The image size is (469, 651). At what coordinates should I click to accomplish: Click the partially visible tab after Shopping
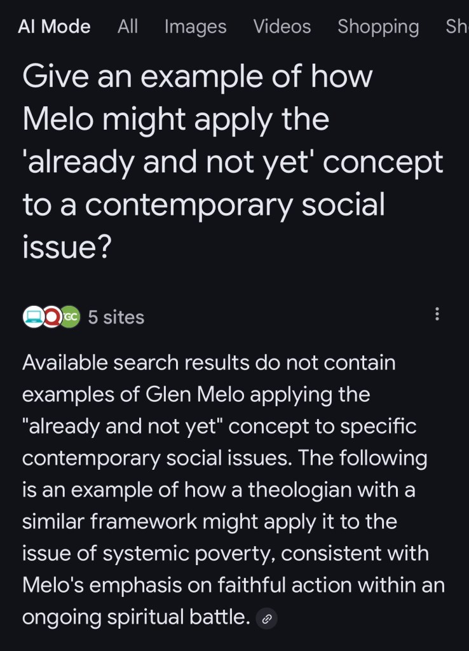tap(458, 27)
